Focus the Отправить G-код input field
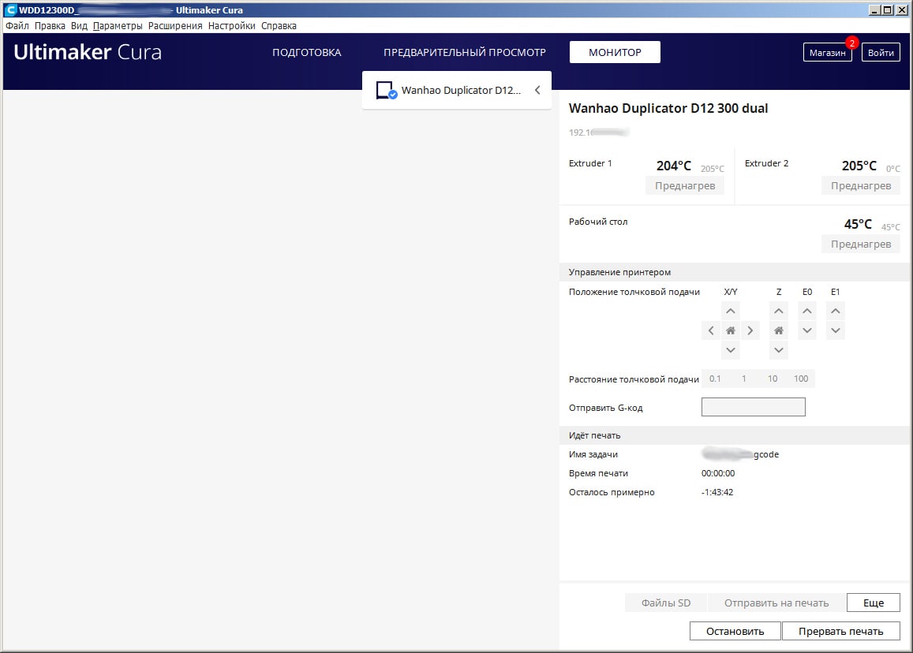 [754, 407]
